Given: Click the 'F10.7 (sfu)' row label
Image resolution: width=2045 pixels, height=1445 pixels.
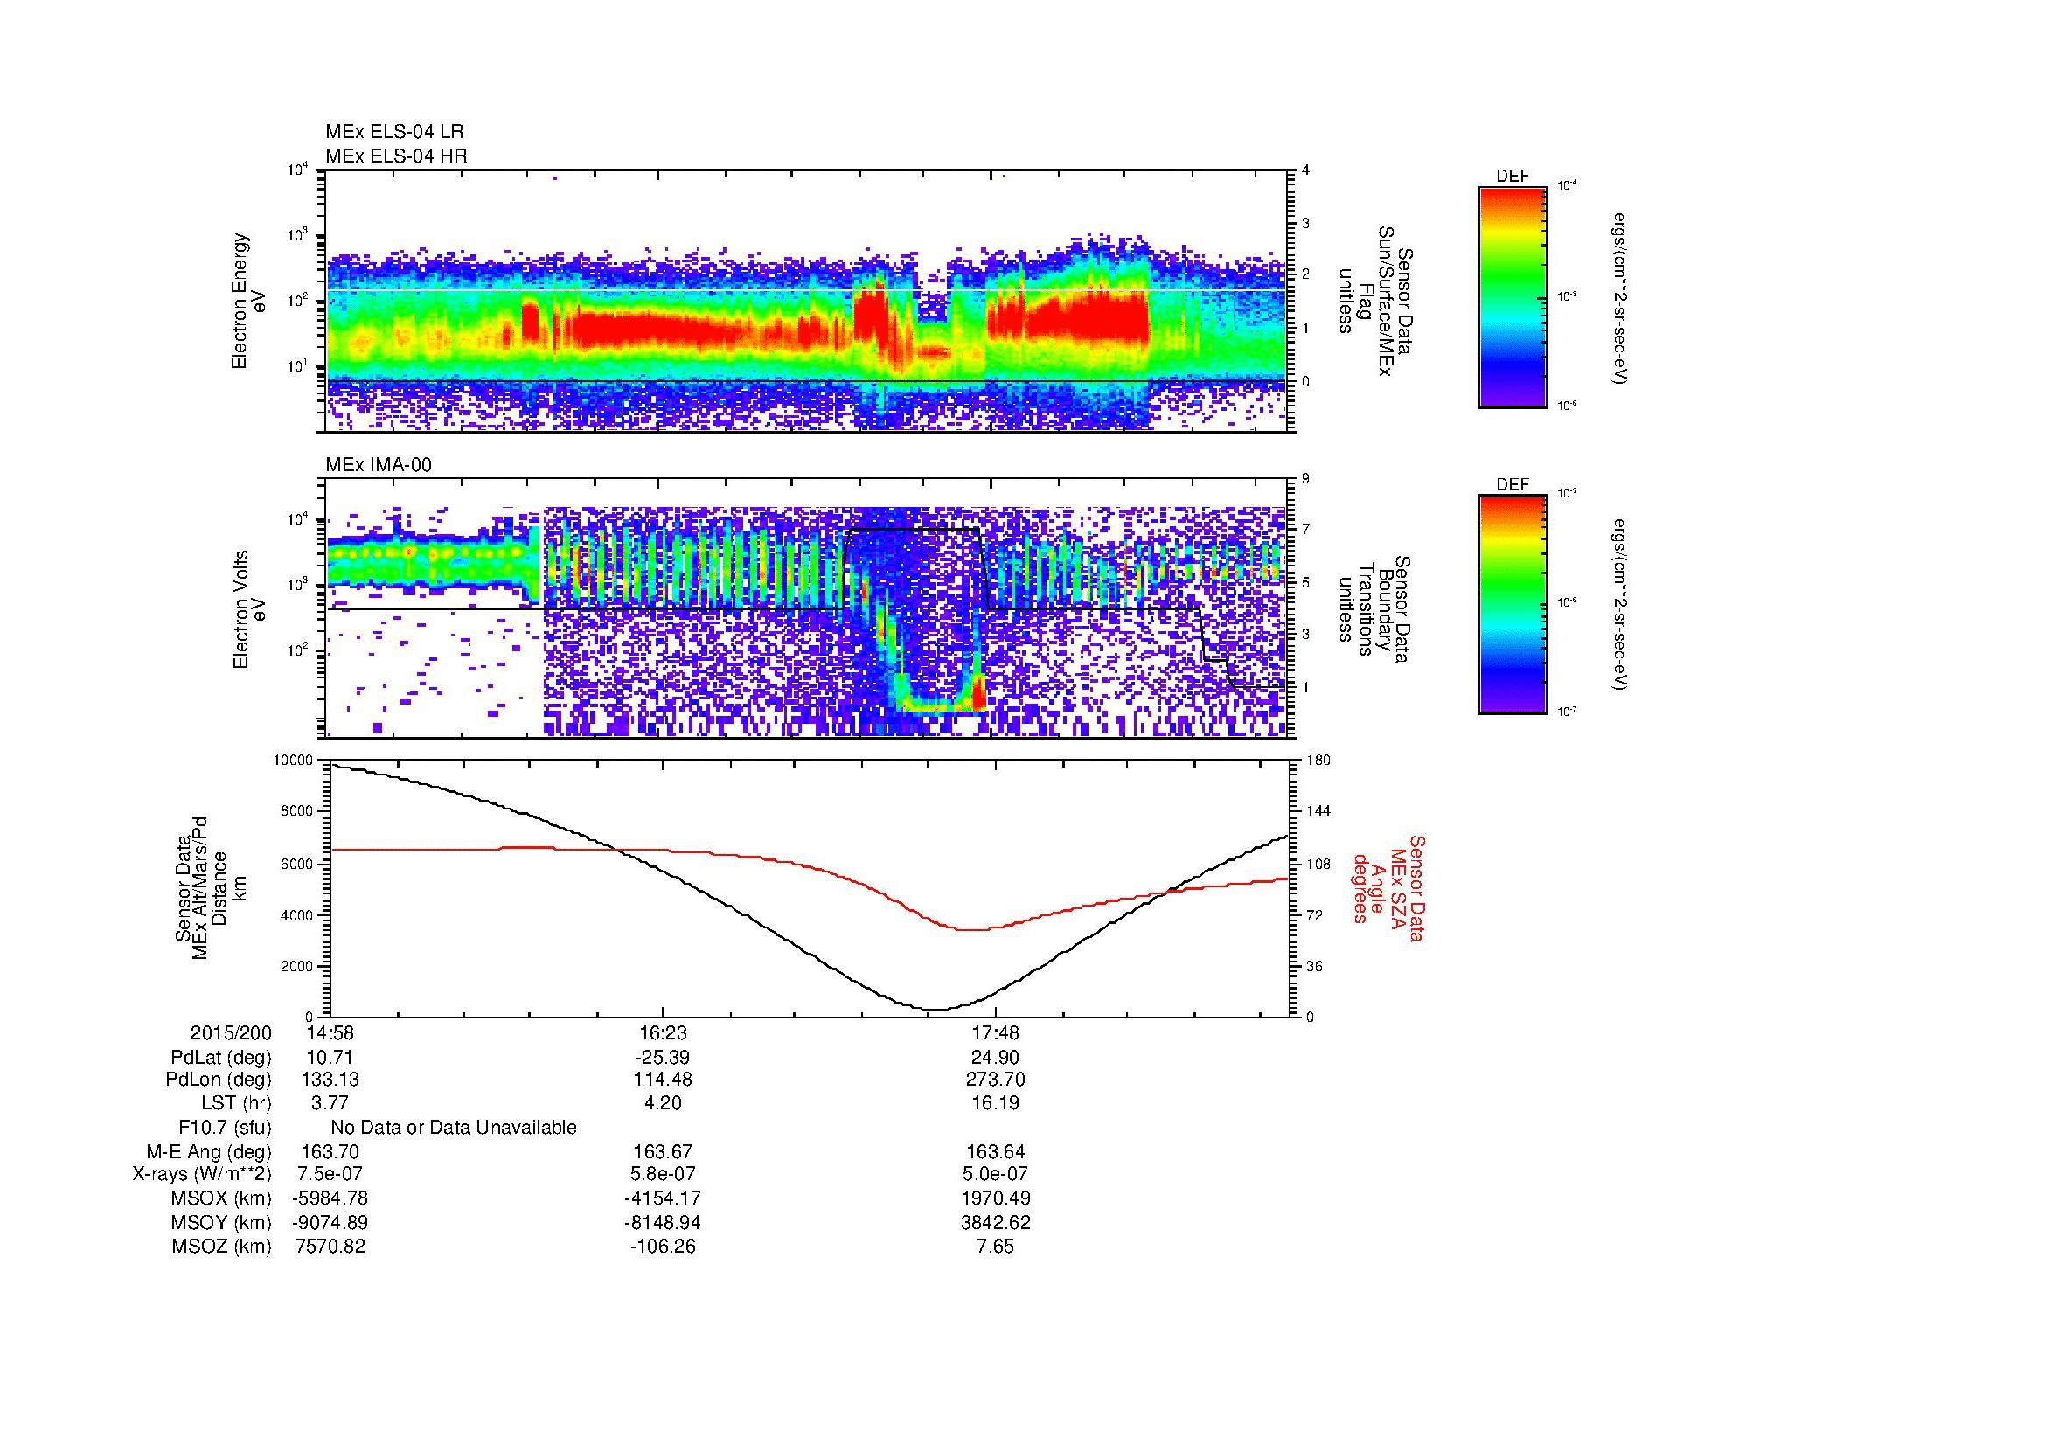Looking at the screenshot, I should [x=225, y=1128].
